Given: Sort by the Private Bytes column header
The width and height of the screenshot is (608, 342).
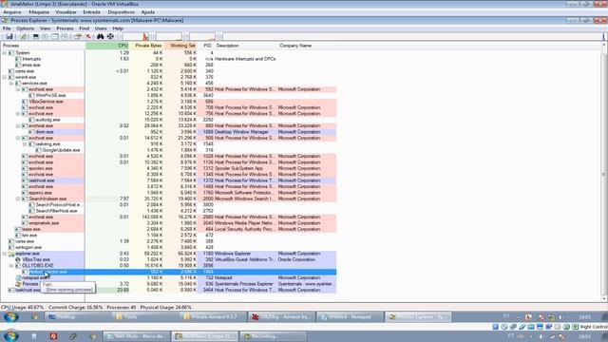Looking at the screenshot, I should (147, 46).
